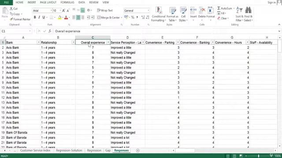Open Cell Styles gallery
This screenshot has width=282, height=158.
(x=183, y=14)
